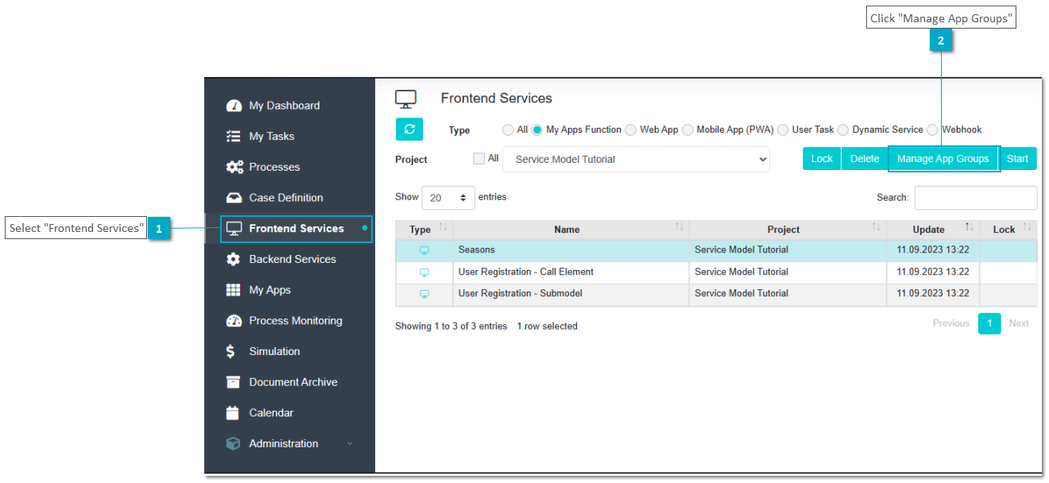Viewport: 1049px width, 483px height.
Task: Click the Case Definition inbox icon
Action: click(234, 198)
